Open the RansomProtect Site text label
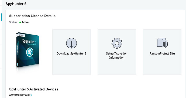Viewport: 186px width, 98px height. (x=162, y=53)
